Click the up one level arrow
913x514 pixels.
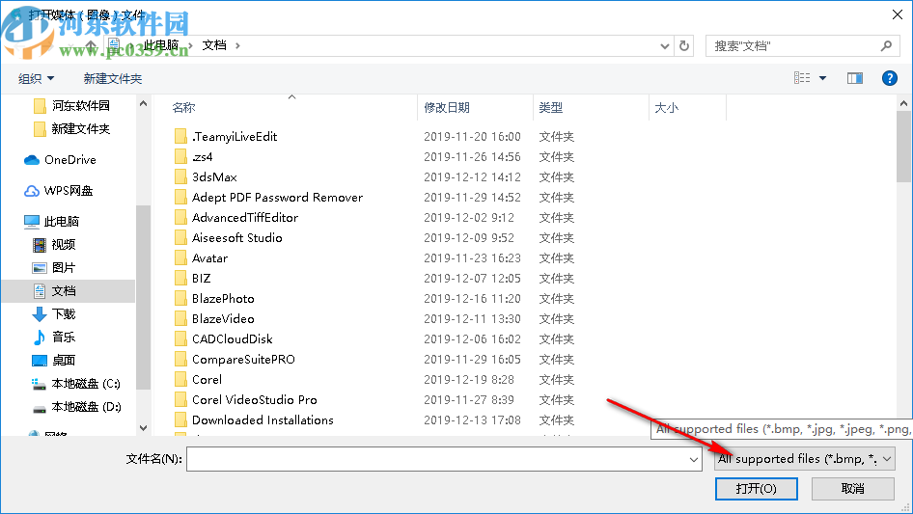click(x=91, y=45)
